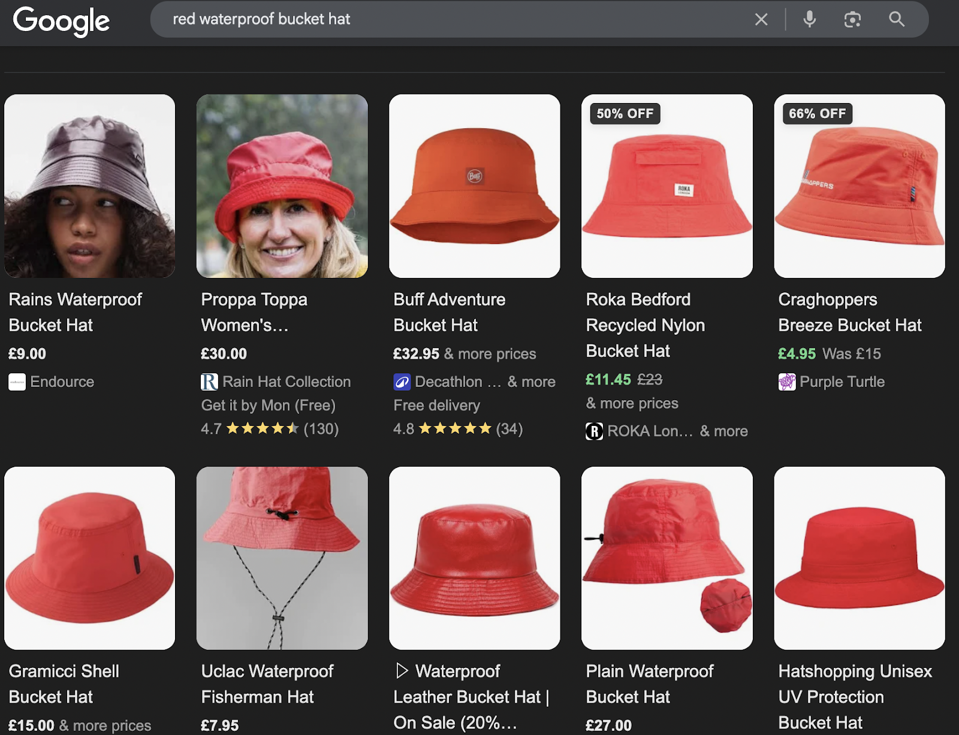The width and height of the screenshot is (959, 735).
Task: Click Purple Turtle seller name
Action: 842,382
